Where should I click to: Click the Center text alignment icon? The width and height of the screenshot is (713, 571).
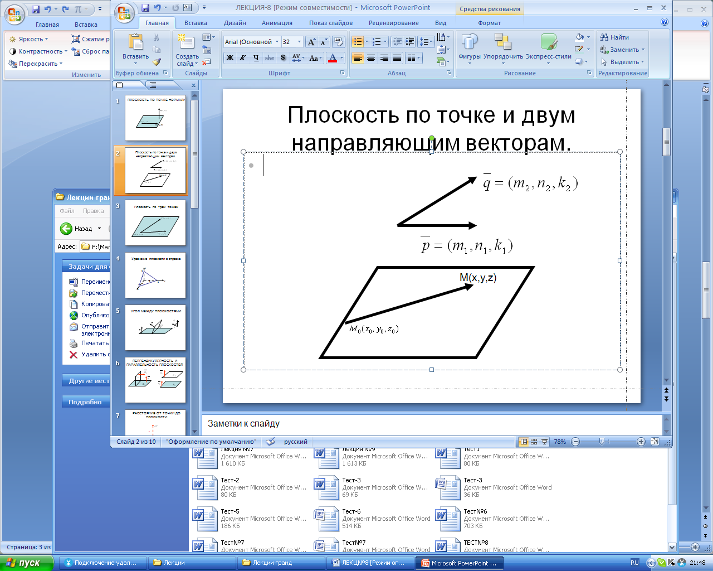coord(371,58)
